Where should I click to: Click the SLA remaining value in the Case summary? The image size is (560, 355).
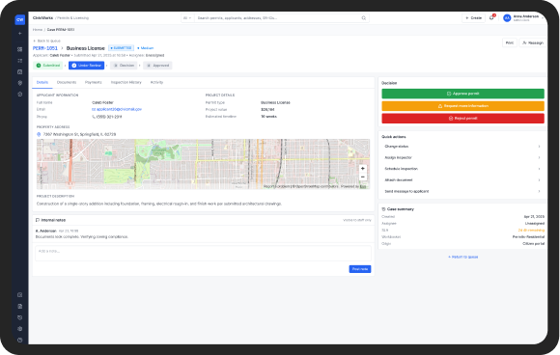pos(531,231)
